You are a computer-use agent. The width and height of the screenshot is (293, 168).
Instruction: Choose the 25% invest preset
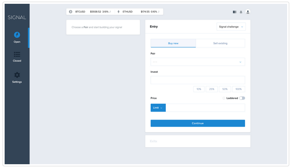(x=212, y=89)
